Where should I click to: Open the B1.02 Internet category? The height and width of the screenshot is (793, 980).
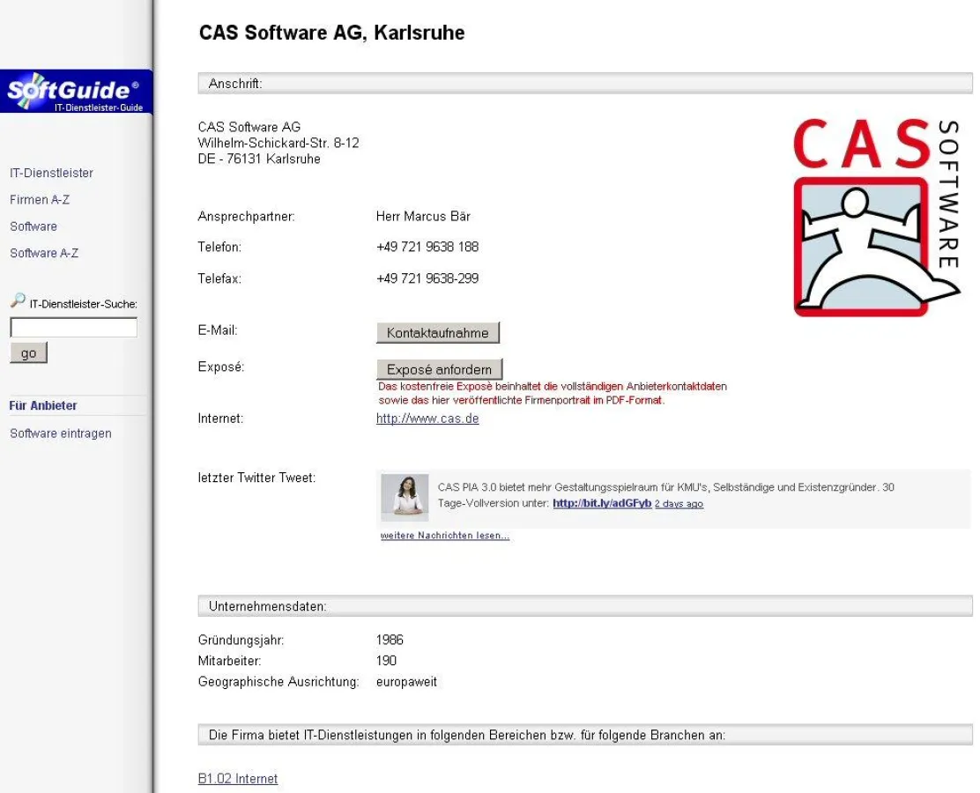tap(237, 778)
